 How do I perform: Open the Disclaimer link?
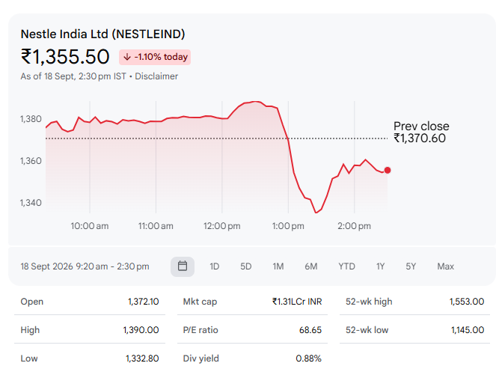click(x=156, y=76)
